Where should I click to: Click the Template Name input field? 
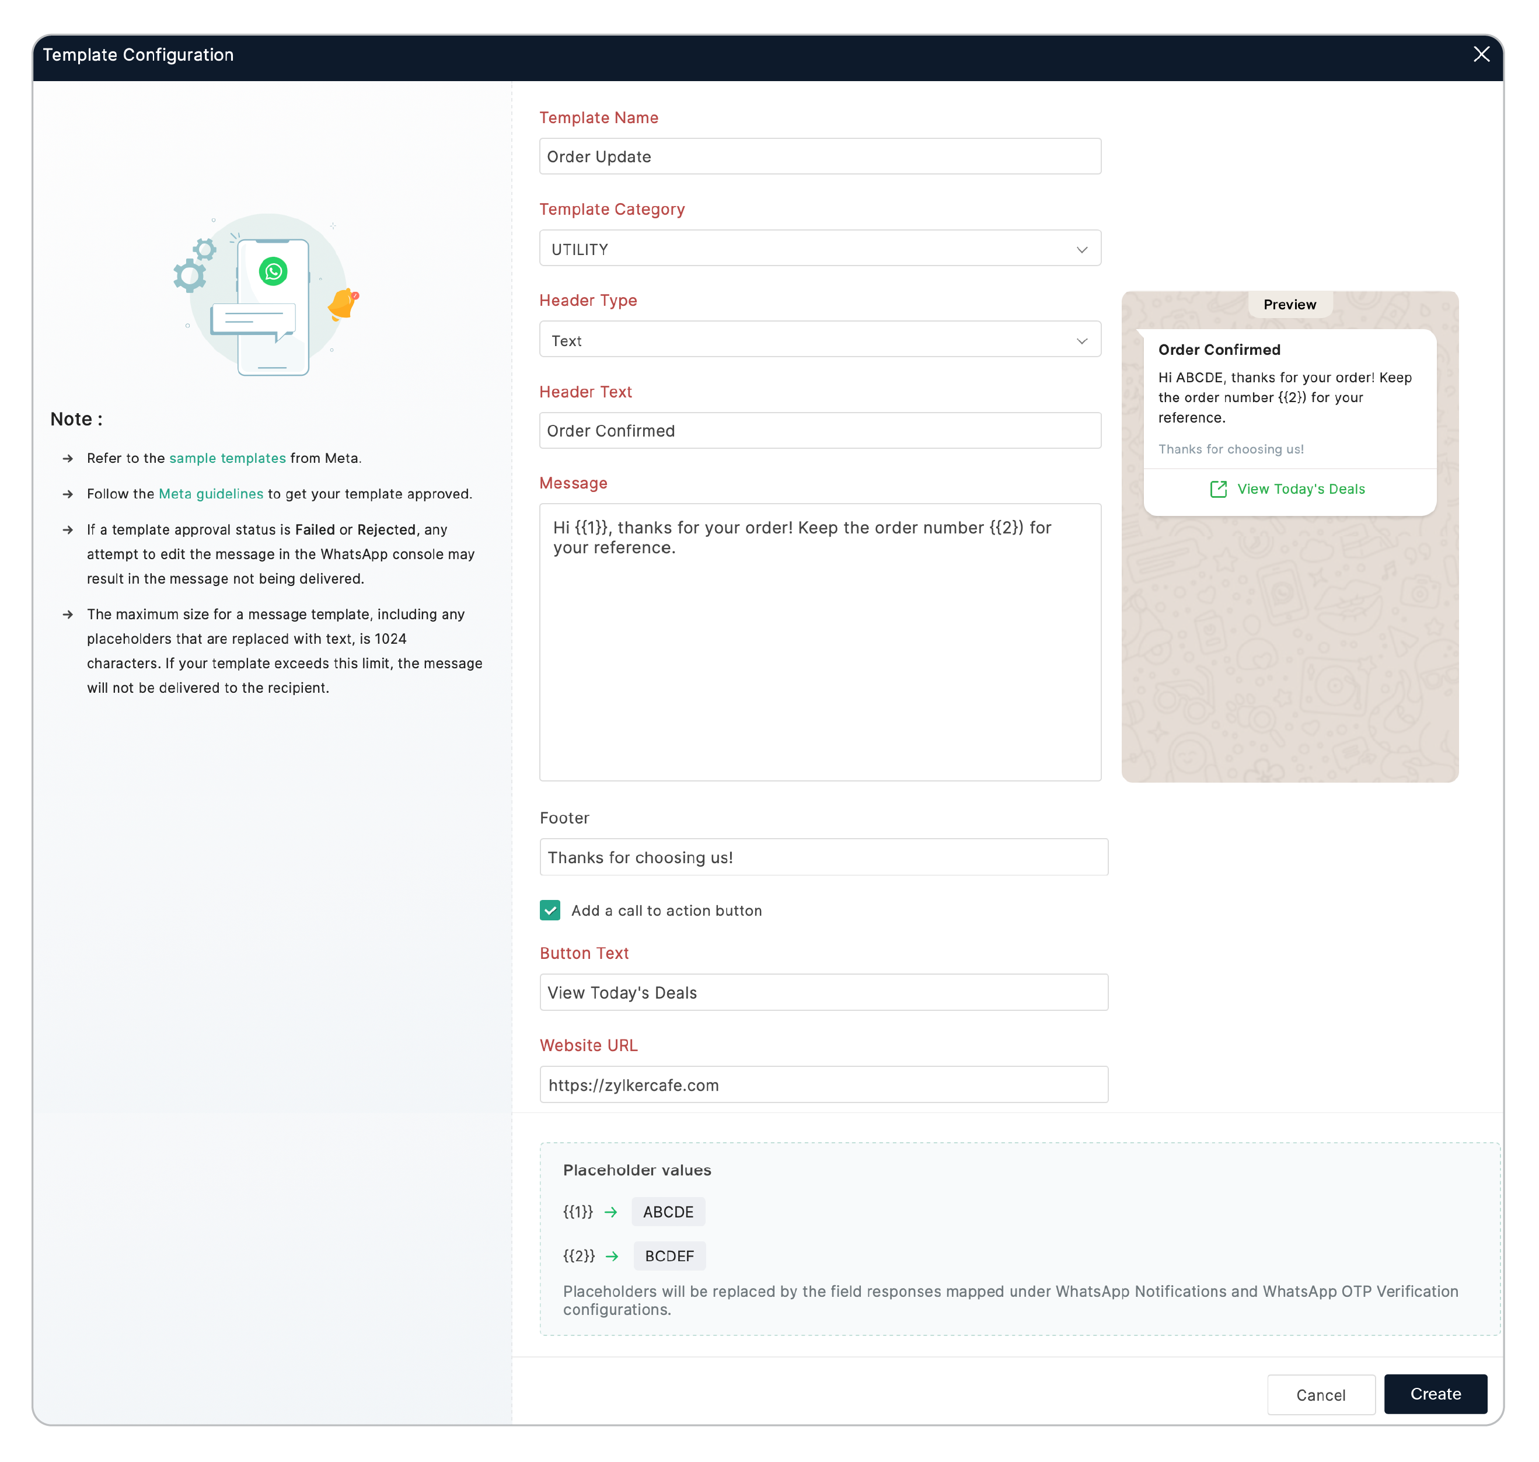click(x=820, y=156)
